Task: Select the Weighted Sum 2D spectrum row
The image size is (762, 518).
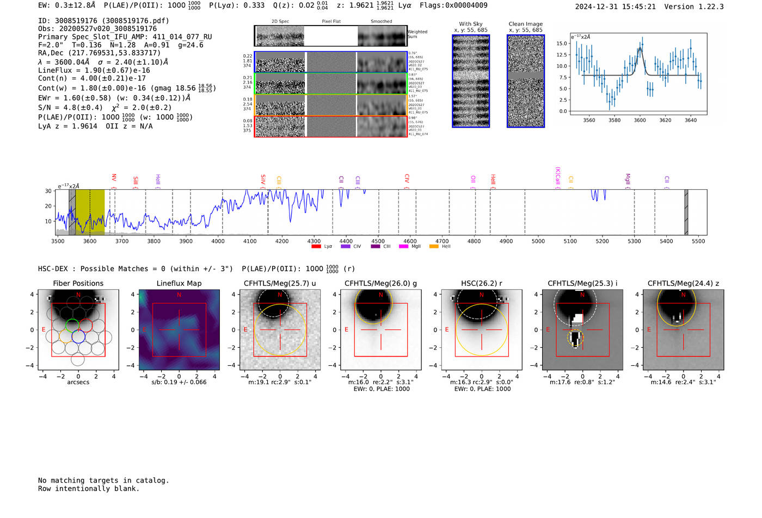Action: 330,36
